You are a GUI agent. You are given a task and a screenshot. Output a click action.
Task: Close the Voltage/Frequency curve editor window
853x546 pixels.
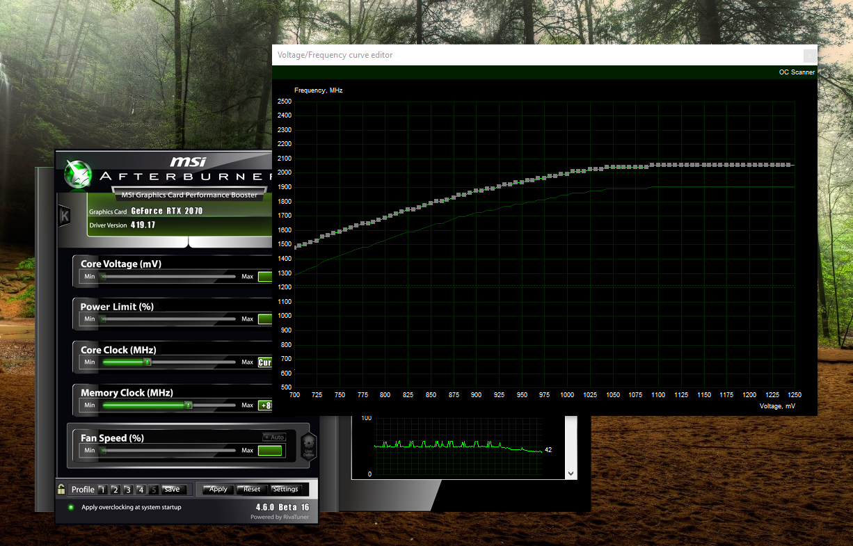pyautogui.click(x=810, y=55)
